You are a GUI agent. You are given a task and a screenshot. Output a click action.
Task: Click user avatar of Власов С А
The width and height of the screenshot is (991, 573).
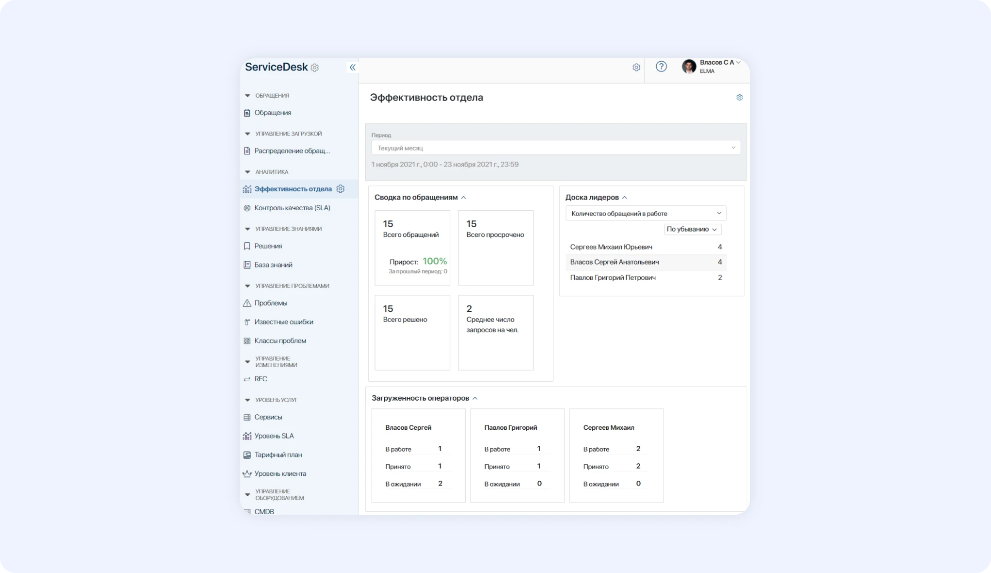pyautogui.click(x=688, y=67)
